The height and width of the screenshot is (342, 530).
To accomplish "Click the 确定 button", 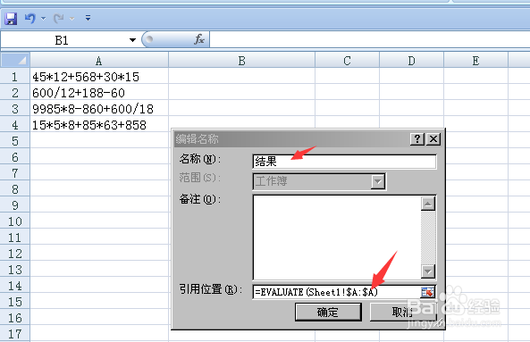I will (x=328, y=312).
